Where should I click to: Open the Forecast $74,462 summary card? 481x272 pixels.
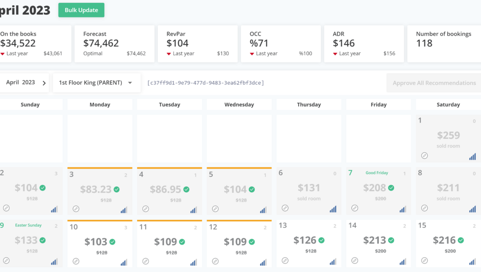[x=114, y=44]
